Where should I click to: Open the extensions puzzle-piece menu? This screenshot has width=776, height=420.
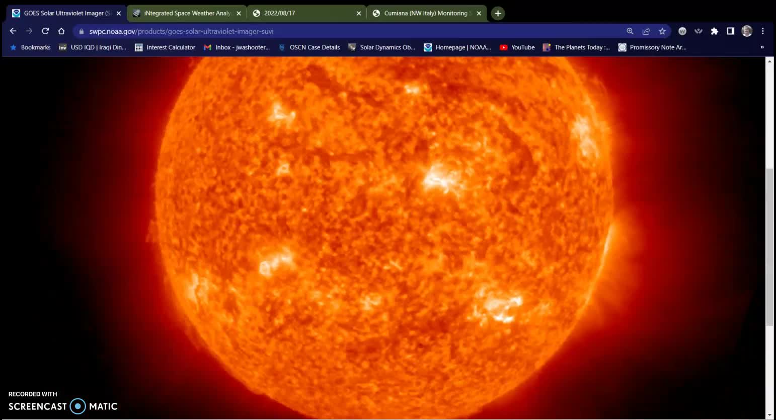[715, 31]
